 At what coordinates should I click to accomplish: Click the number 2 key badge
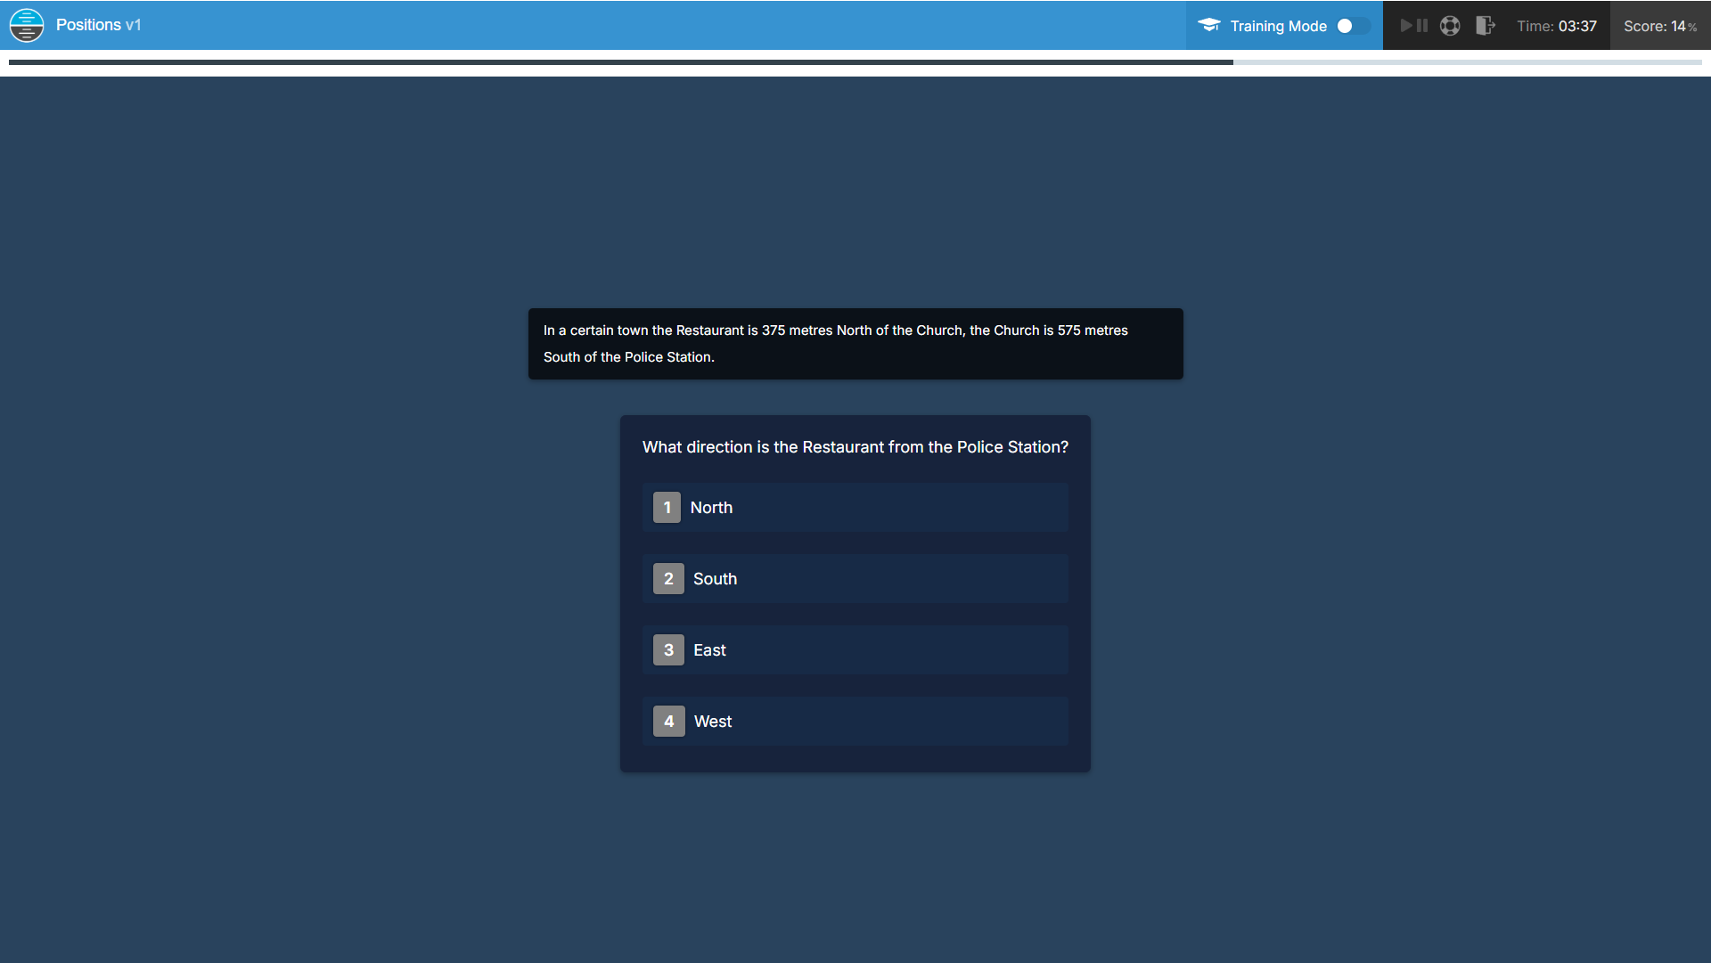[668, 579]
